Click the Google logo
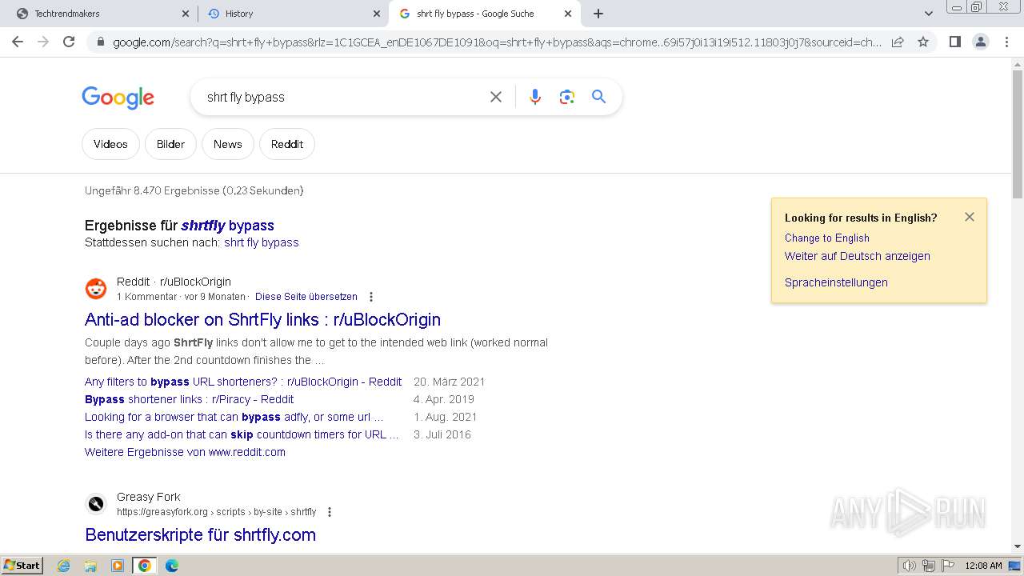 118,98
